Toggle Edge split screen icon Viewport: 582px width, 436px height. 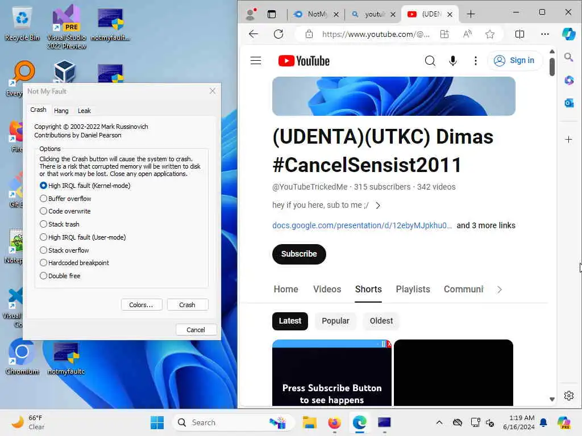[x=519, y=34]
